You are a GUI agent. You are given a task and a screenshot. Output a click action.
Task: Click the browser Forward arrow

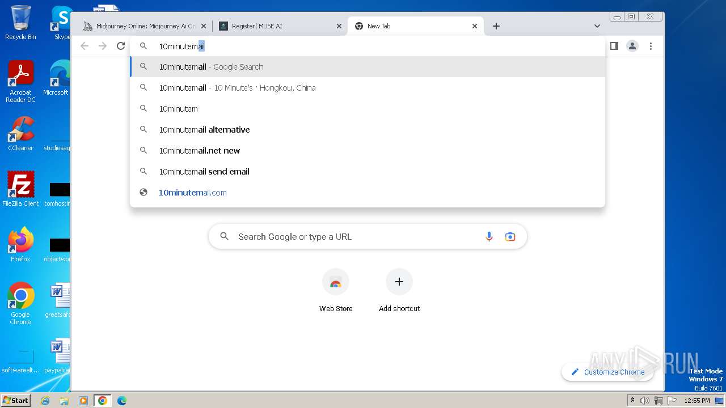[x=103, y=46]
